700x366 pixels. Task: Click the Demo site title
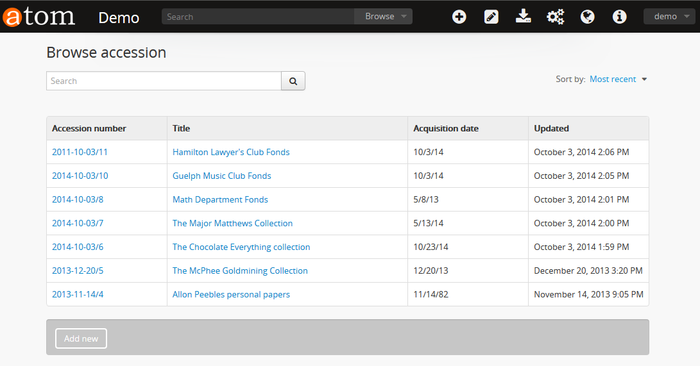(x=119, y=18)
